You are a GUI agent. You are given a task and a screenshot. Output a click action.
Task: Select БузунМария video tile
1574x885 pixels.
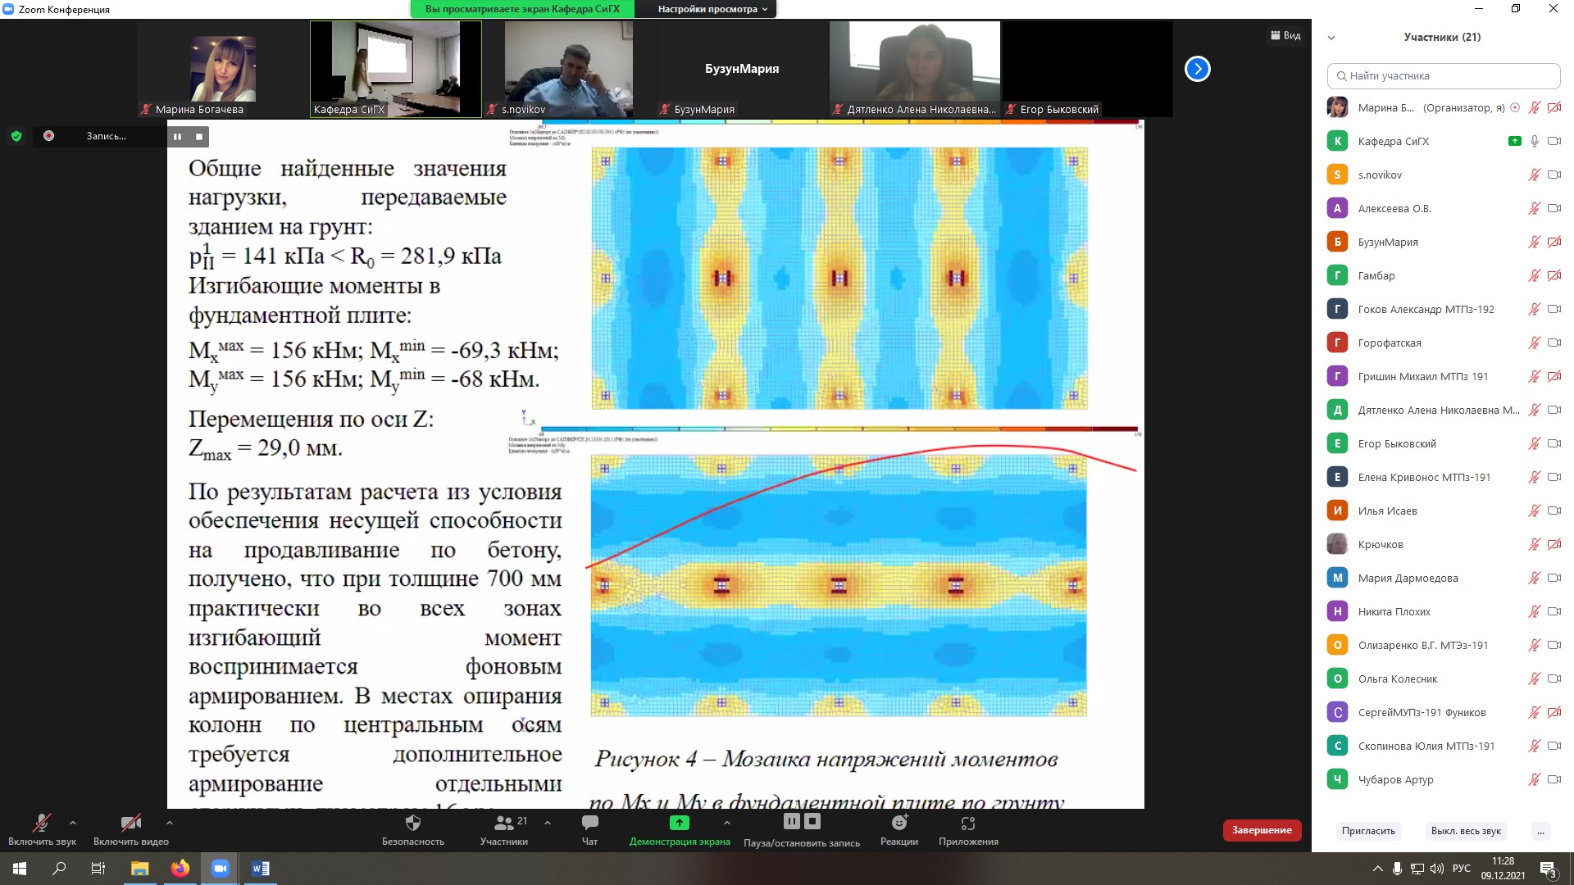[742, 70]
